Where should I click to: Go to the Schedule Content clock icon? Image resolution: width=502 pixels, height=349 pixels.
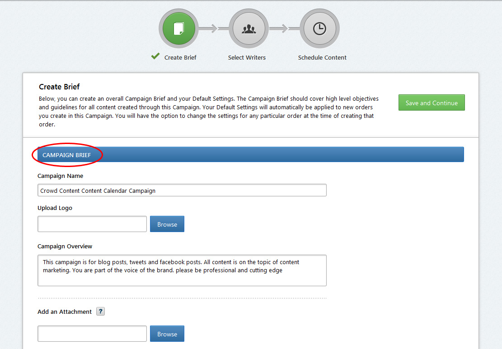click(x=319, y=28)
